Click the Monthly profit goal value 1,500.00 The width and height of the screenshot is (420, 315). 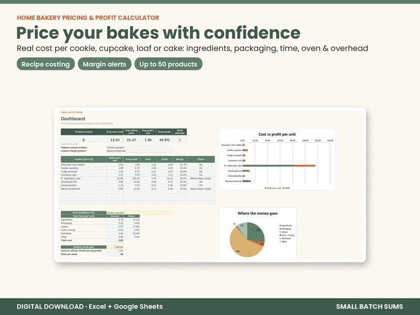[x=115, y=247]
